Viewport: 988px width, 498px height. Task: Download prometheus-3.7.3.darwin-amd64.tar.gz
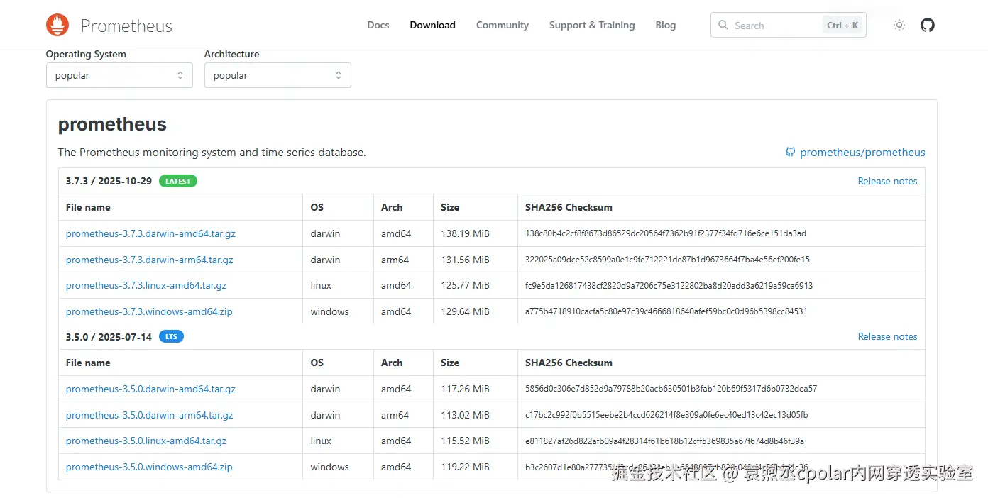point(150,233)
